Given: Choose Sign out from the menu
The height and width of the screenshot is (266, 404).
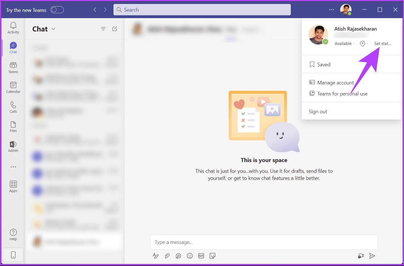Looking at the screenshot, I should click(318, 111).
